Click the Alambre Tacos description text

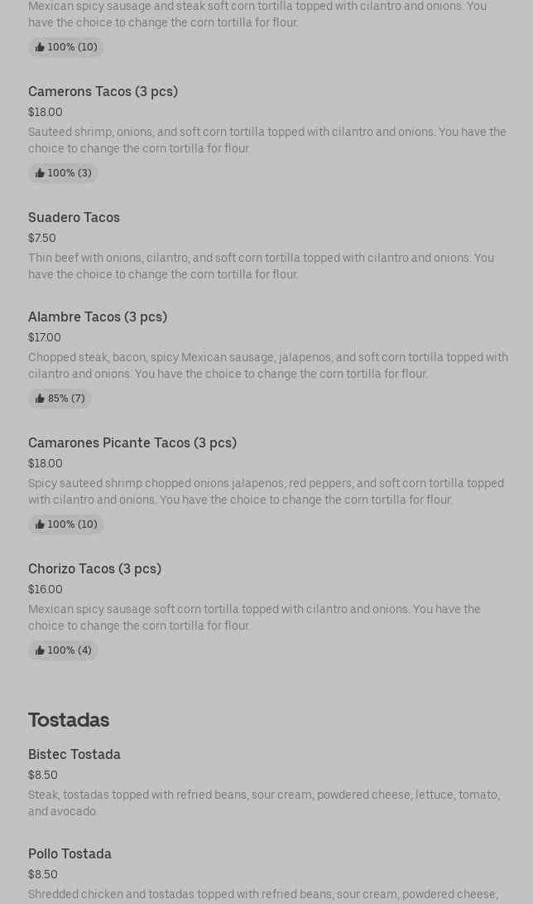click(267, 365)
